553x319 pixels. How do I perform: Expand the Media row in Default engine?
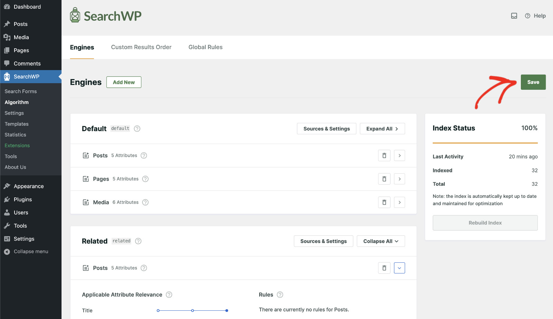[399, 202]
